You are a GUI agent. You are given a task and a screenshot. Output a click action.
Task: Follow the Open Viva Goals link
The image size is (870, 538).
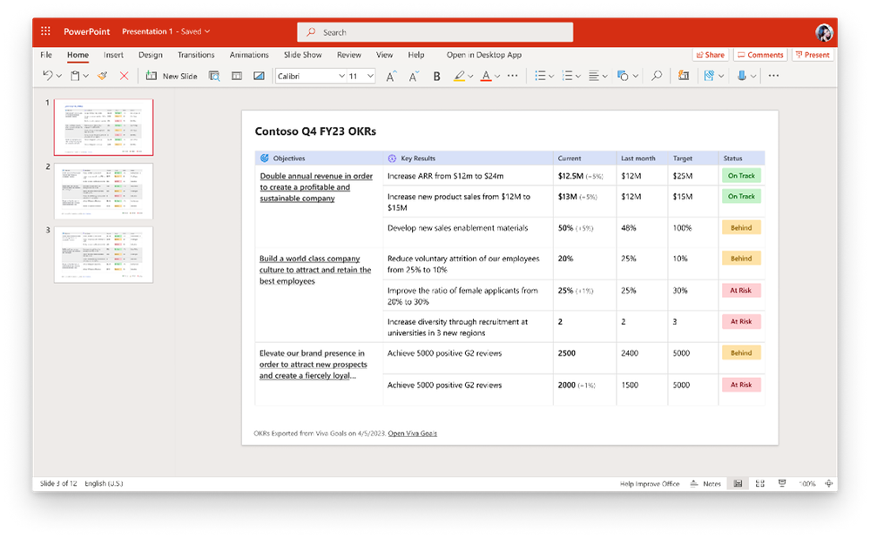412,434
